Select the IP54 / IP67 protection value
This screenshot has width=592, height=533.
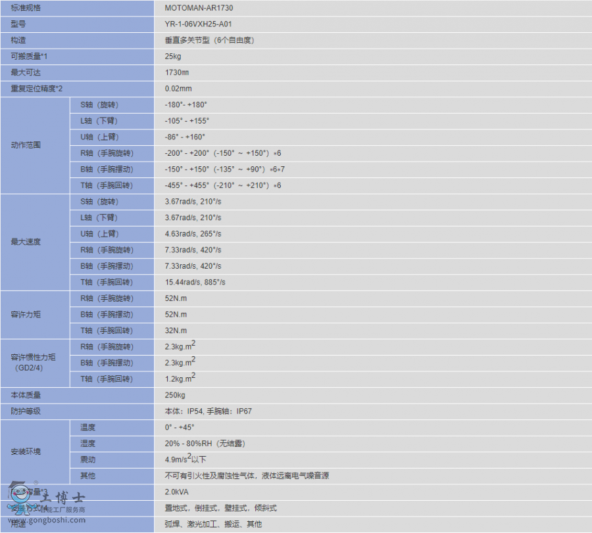click(208, 412)
